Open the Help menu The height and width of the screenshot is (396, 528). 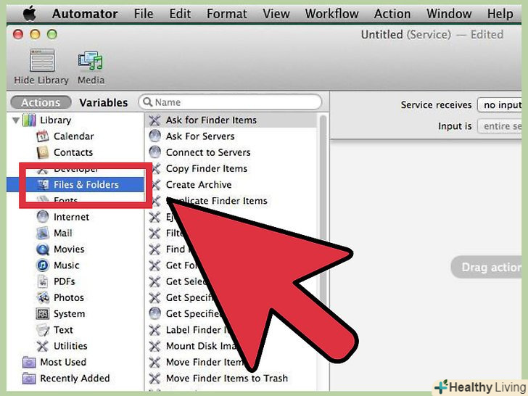point(500,14)
